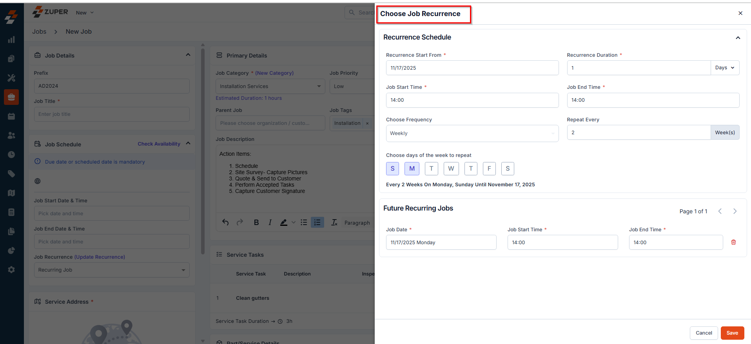Toggle Thursday in days of week to repeat
Viewport: 751px width, 344px height.
(471, 169)
